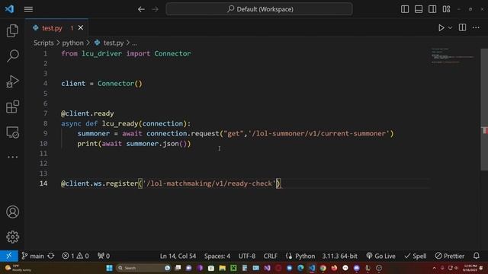Open the notifications bell
488x274 pixels.
[476, 256]
